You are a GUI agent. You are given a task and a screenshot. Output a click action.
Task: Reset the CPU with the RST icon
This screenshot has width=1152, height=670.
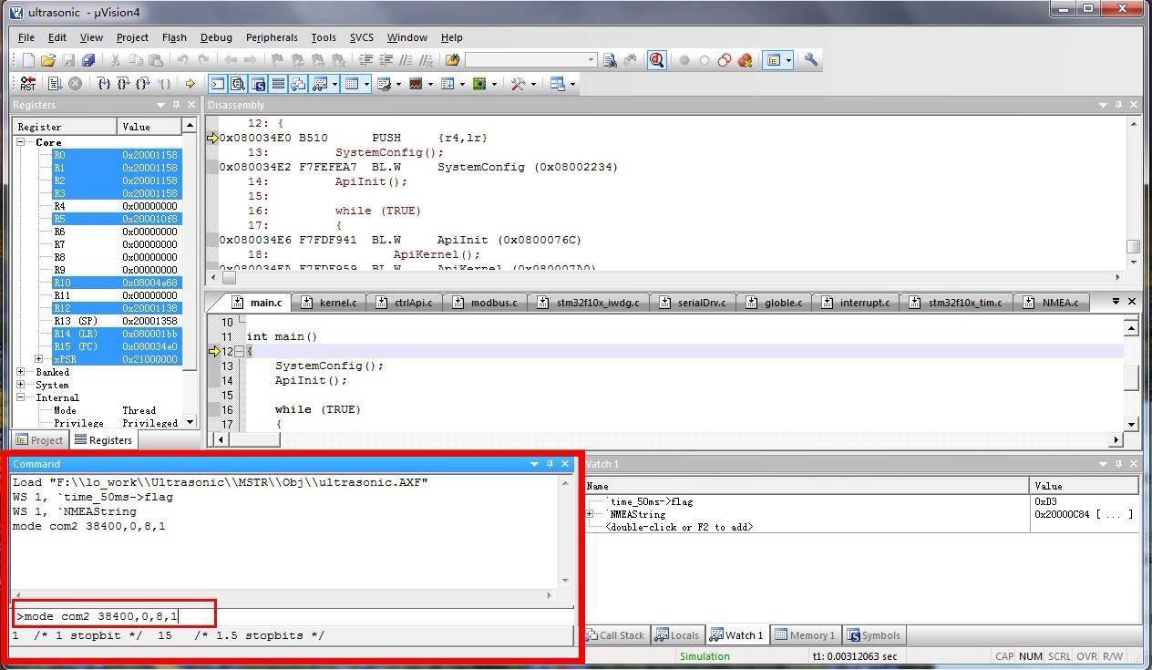[x=26, y=83]
